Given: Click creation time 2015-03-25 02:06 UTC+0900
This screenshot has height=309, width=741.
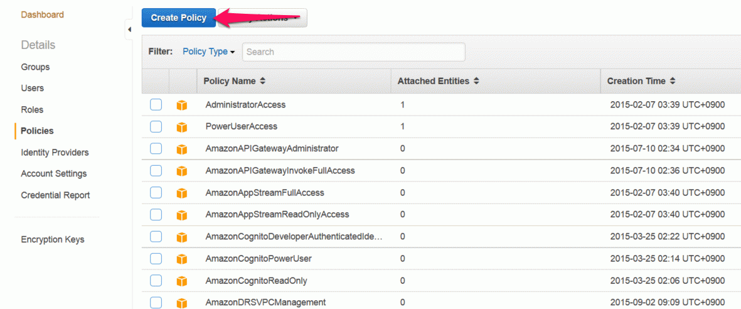Looking at the screenshot, I should click(668, 281).
